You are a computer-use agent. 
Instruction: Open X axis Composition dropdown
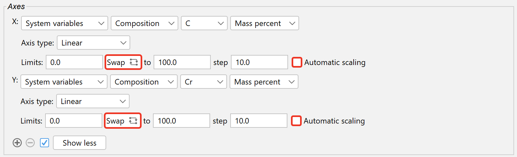pyautogui.click(x=145, y=23)
